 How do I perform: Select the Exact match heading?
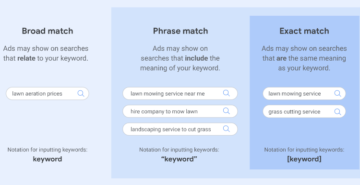coord(304,31)
